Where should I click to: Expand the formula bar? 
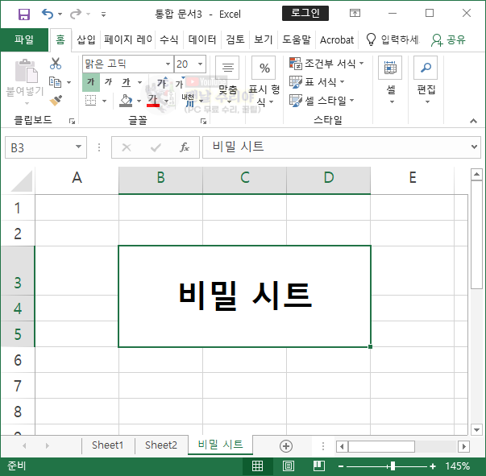click(x=474, y=147)
